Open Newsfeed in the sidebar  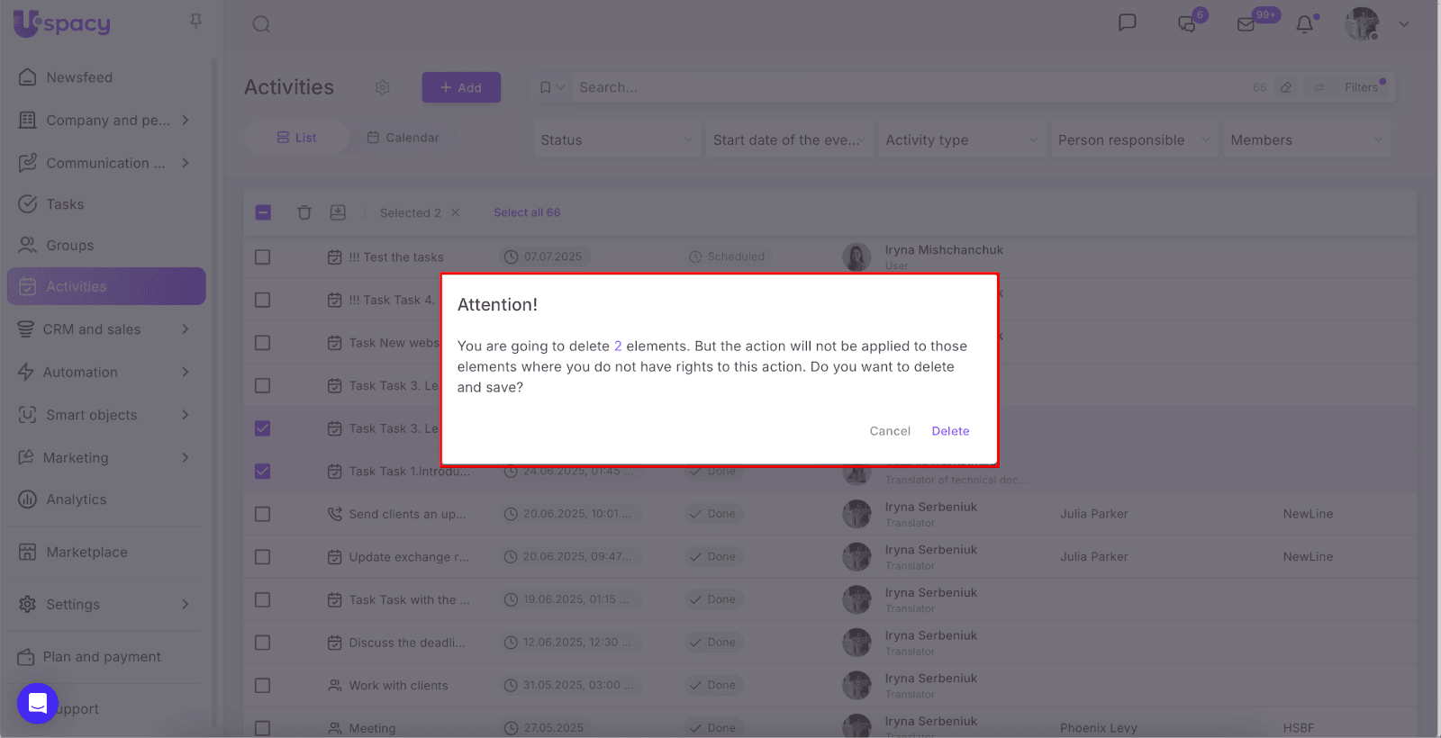[79, 77]
